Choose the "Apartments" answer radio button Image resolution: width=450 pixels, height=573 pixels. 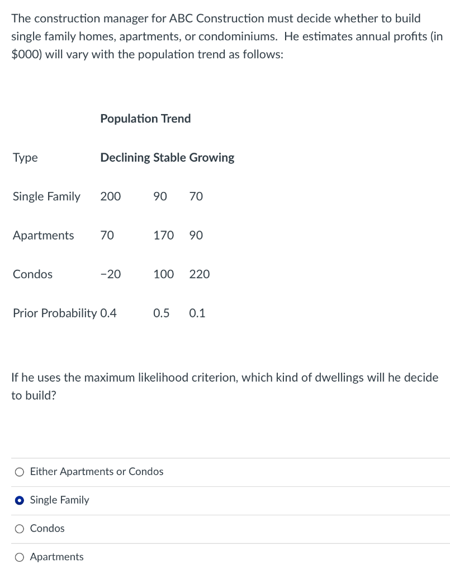[x=20, y=557]
